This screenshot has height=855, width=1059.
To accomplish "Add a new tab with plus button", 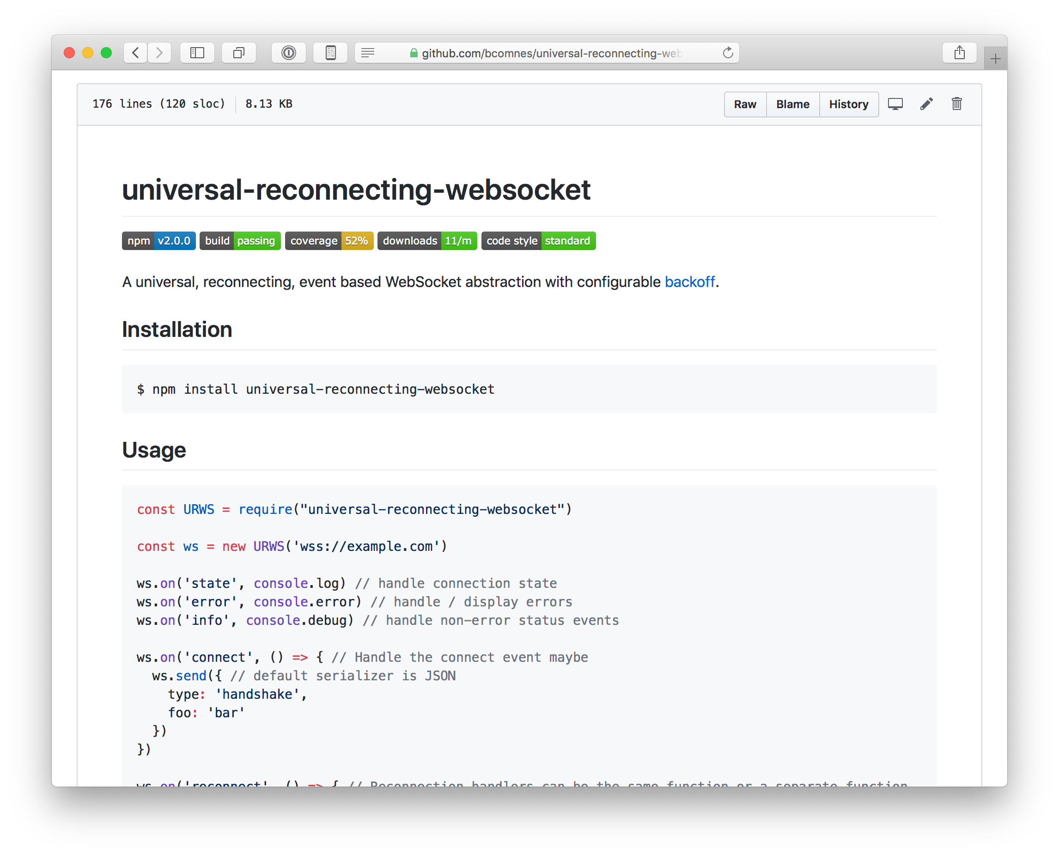I will [995, 59].
